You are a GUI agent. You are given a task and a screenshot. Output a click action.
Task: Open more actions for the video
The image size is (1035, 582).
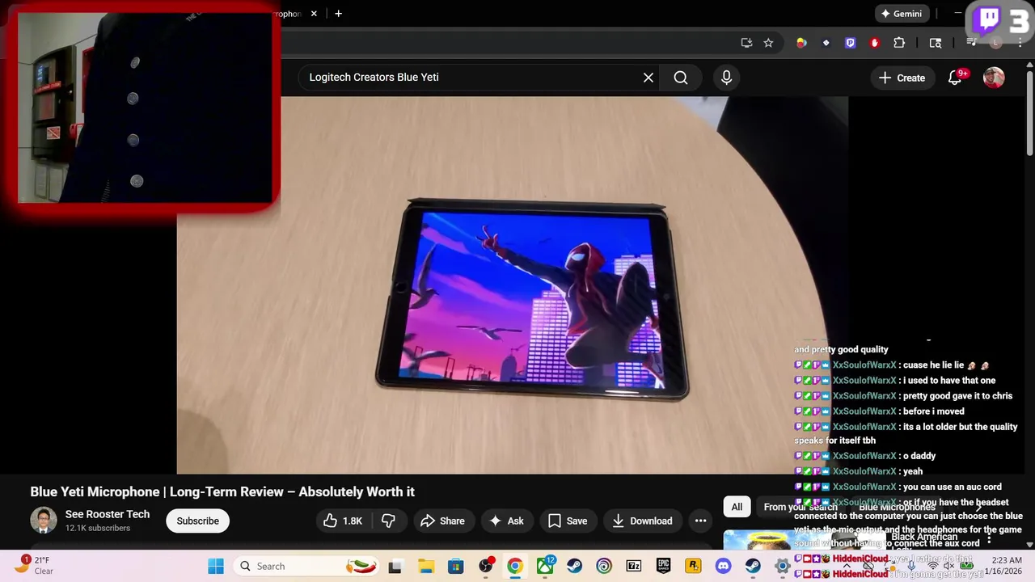[x=700, y=521]
